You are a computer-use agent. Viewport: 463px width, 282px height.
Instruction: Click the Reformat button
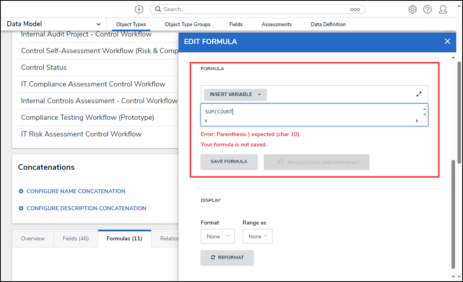[x=227, y=257]
